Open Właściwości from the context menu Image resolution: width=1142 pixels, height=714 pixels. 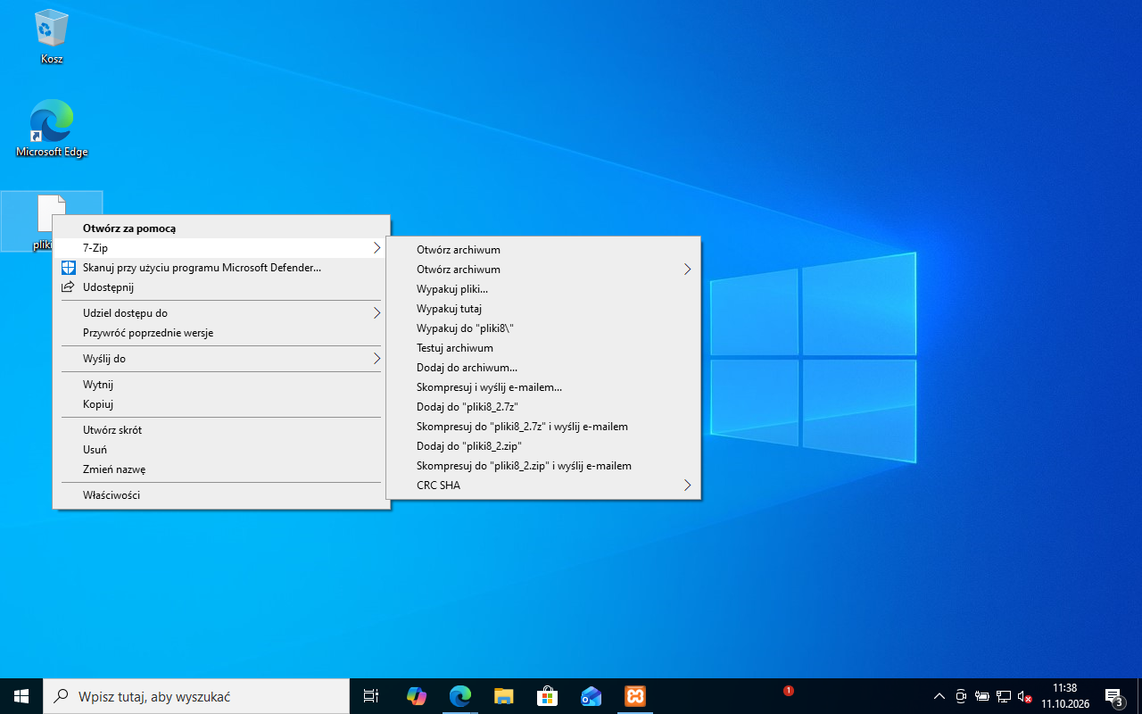[221, 495]
